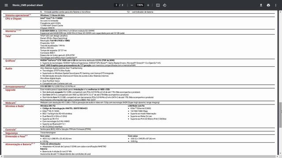Click the Tela heading

coord(8,36)
